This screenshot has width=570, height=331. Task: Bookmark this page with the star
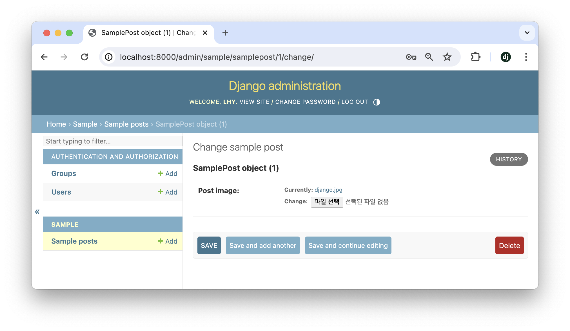click(x=447, y=57)
